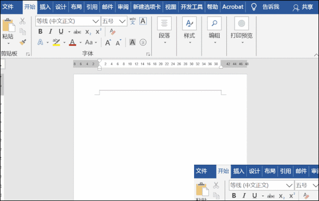Switch to 视图 tab
319x201 pixels.
pos(171,7)
